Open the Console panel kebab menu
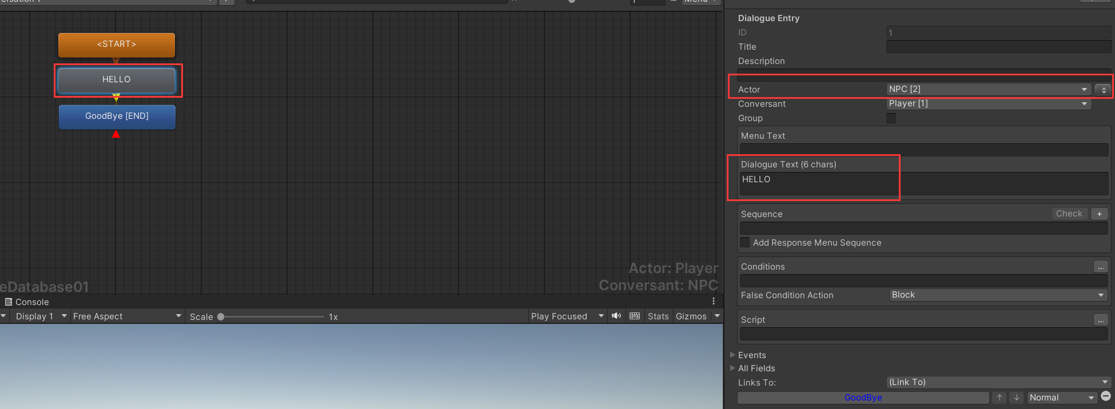This screenshot has width=1115, height=409. pyautogui.click(x=714, y=302)
